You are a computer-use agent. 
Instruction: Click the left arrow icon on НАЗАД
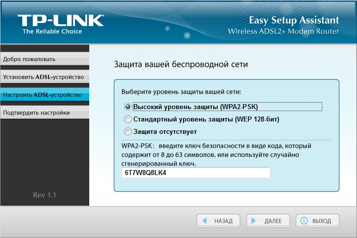point(204,221)
